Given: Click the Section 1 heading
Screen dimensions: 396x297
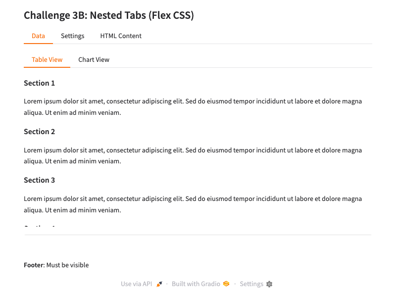Looking at the screenshot, I should point(40,83).
